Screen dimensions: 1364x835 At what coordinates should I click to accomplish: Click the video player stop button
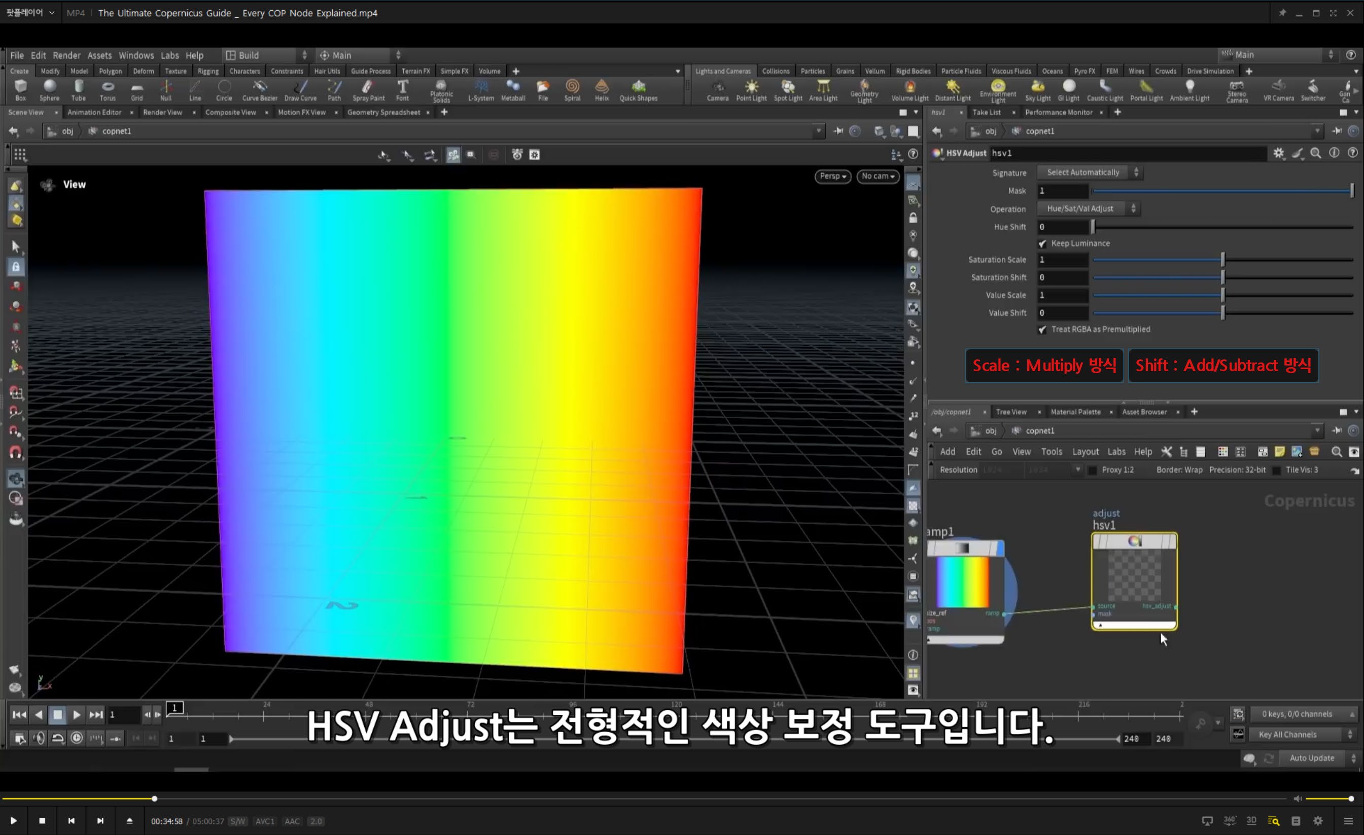pos(42,821)
